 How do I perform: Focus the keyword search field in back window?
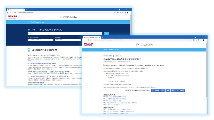tap(65, 33)
